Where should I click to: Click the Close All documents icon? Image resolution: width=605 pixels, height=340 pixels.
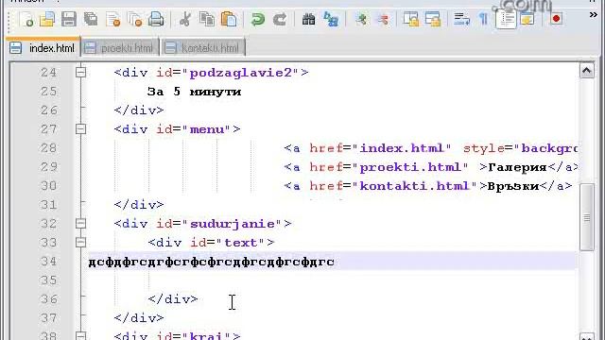(135, 19)
